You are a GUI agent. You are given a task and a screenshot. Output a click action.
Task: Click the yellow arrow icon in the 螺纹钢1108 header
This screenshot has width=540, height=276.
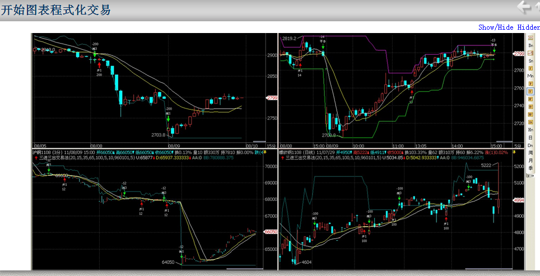click(514, 152)
